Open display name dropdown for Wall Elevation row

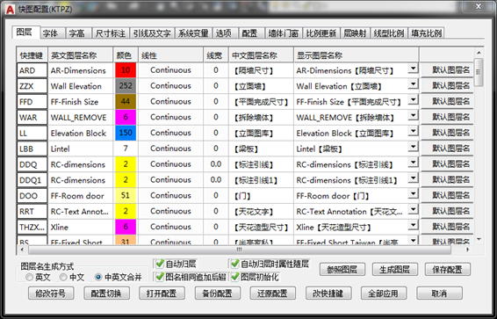tap(413, 84)
